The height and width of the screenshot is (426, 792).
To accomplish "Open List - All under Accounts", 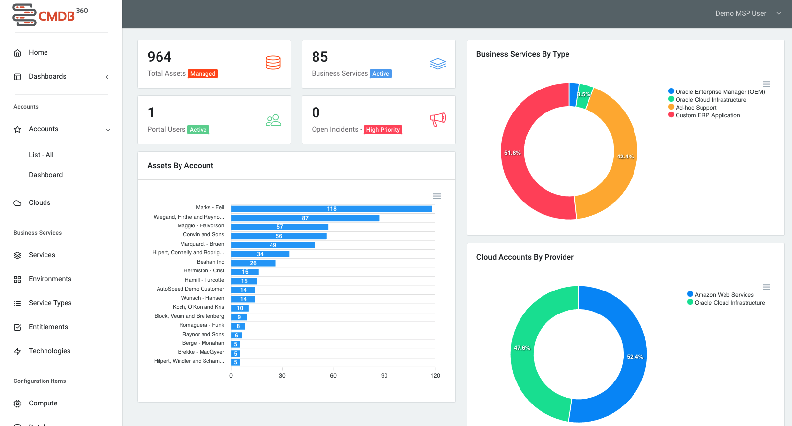I will [41, 155].
